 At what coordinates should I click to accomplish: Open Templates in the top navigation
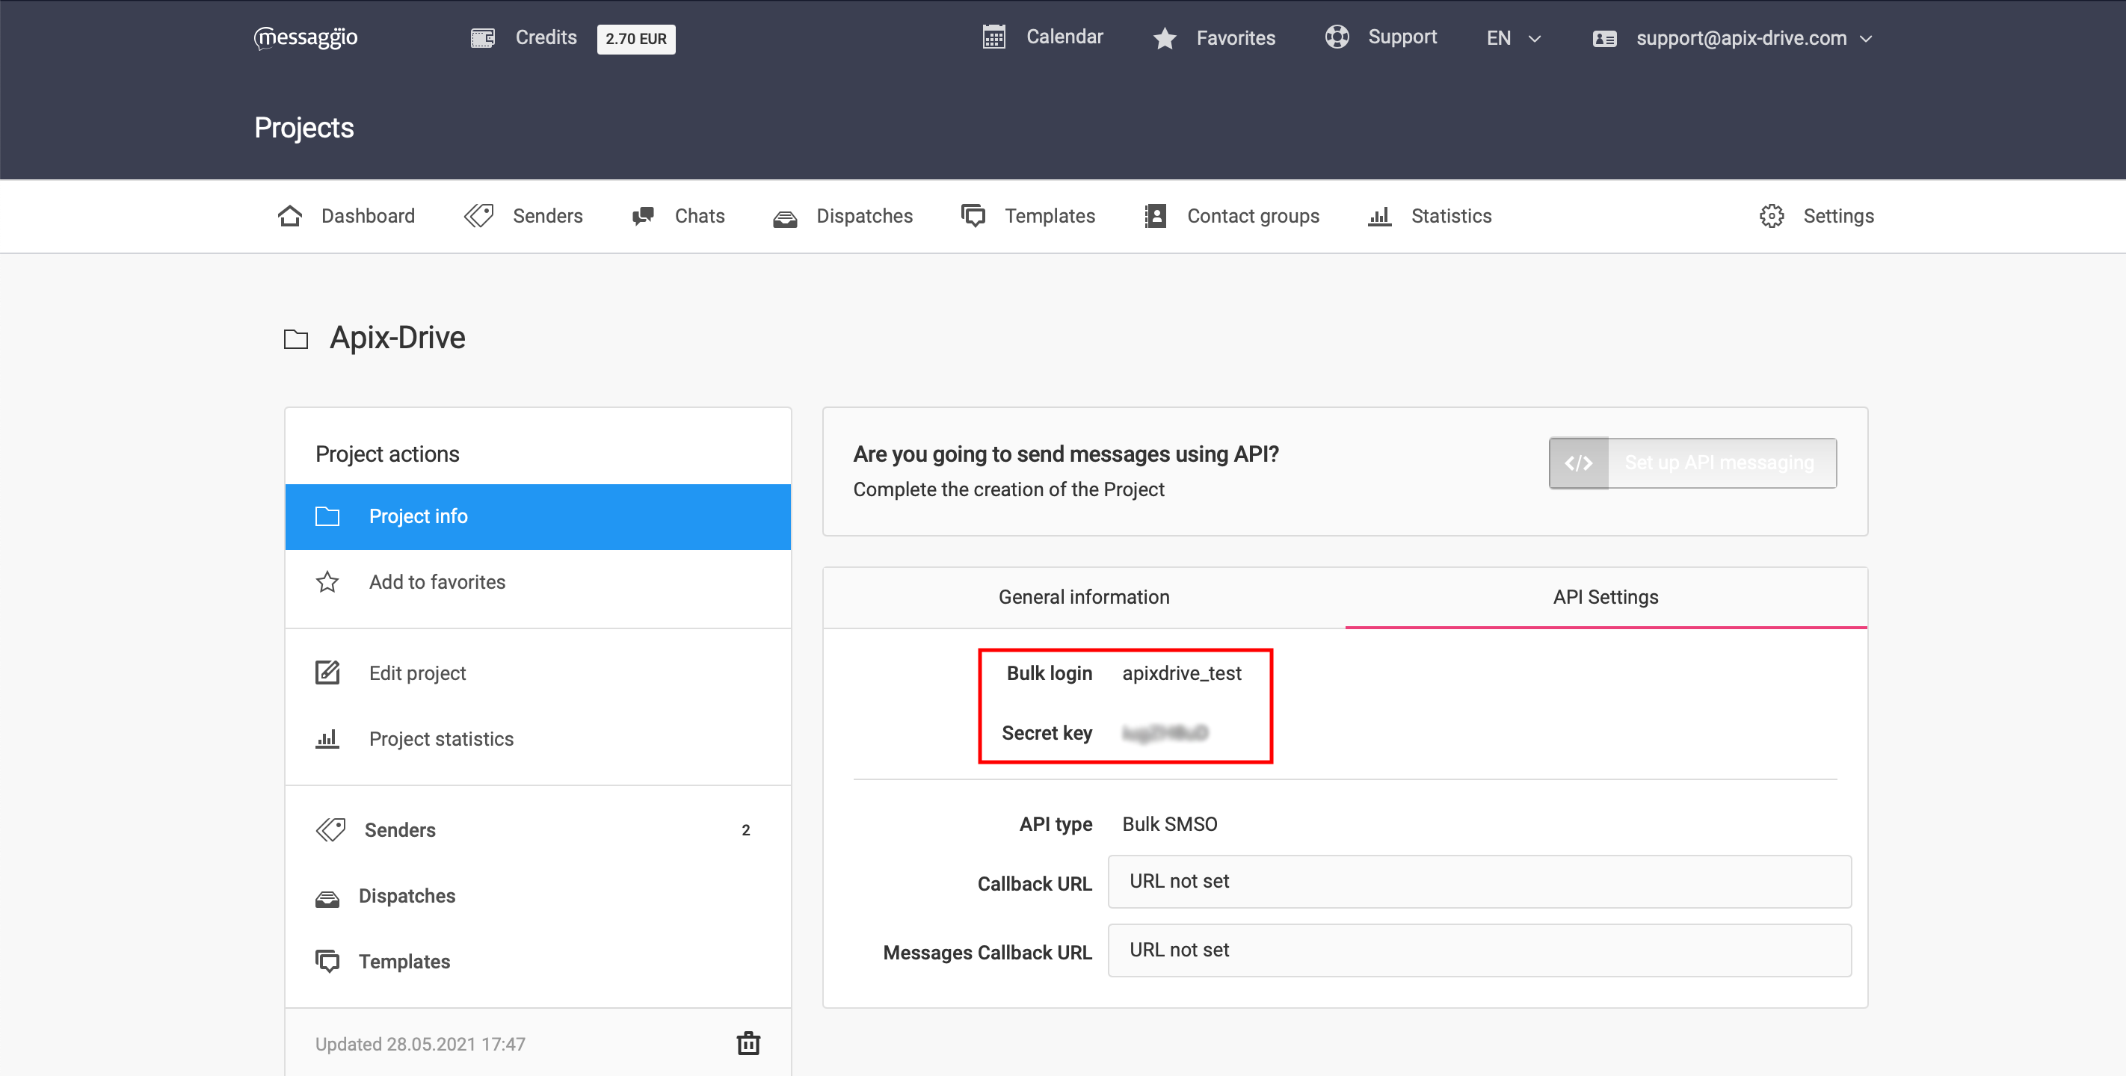click(1049, 216)
